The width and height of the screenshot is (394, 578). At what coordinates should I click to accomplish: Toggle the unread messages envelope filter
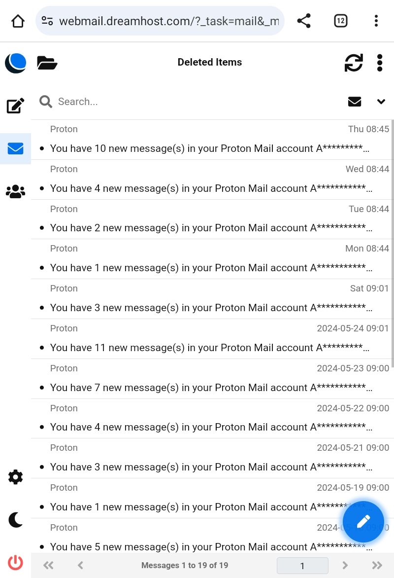tap(355, 102)
